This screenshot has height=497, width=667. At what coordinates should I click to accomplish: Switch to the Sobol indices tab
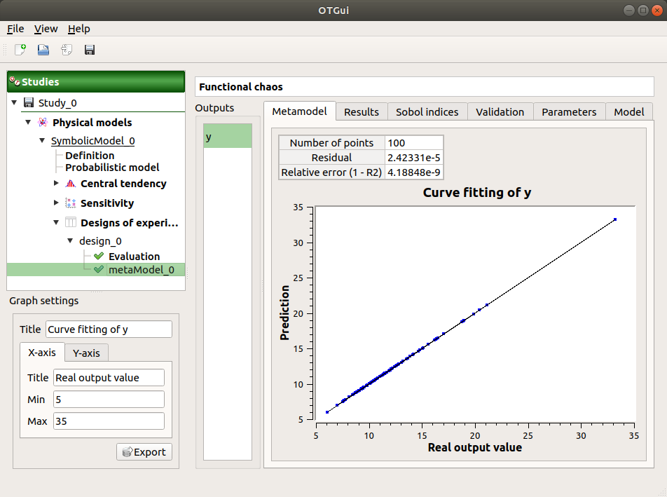click(x=427, y=111)
